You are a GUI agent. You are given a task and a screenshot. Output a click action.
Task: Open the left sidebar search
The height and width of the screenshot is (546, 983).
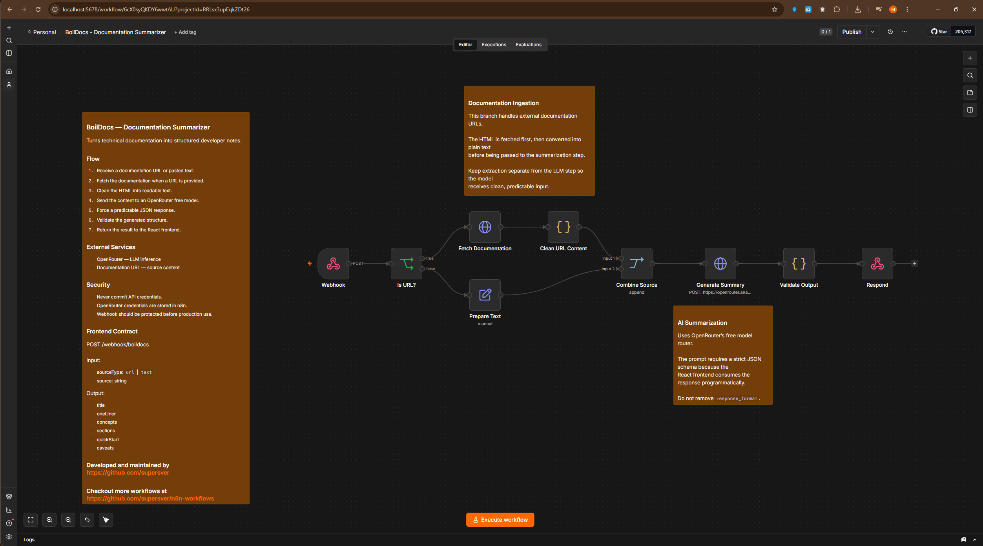[x=9, y=40]
